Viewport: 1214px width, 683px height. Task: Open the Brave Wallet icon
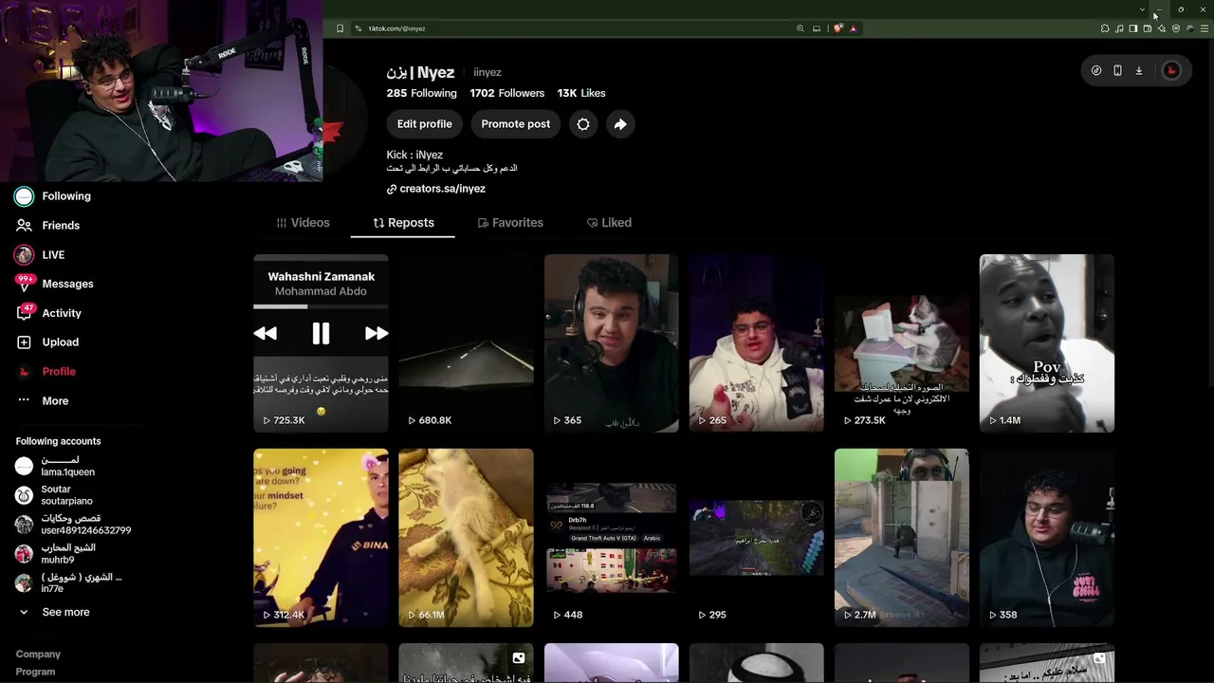(x=1148, y=28)
